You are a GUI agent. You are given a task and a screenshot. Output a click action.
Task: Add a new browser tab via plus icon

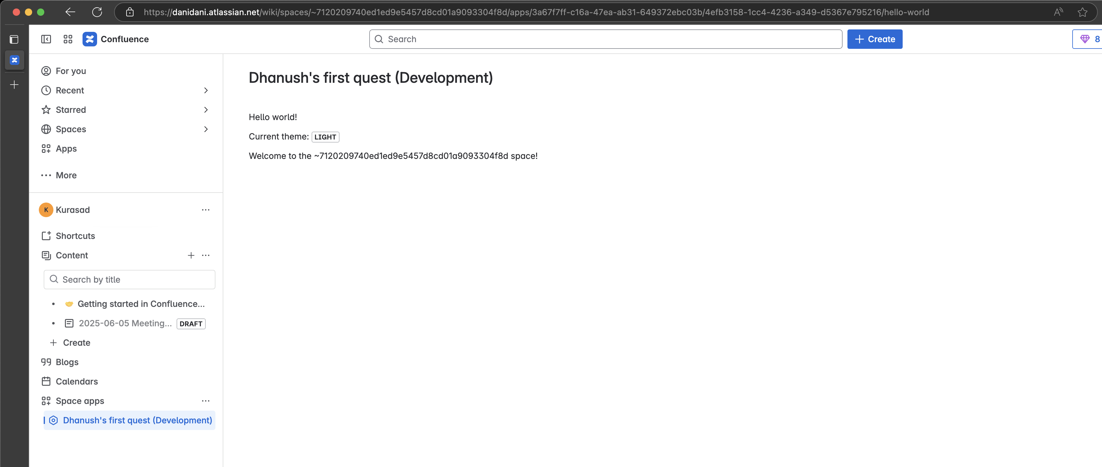pyautogui.click(x=14, y=85)
